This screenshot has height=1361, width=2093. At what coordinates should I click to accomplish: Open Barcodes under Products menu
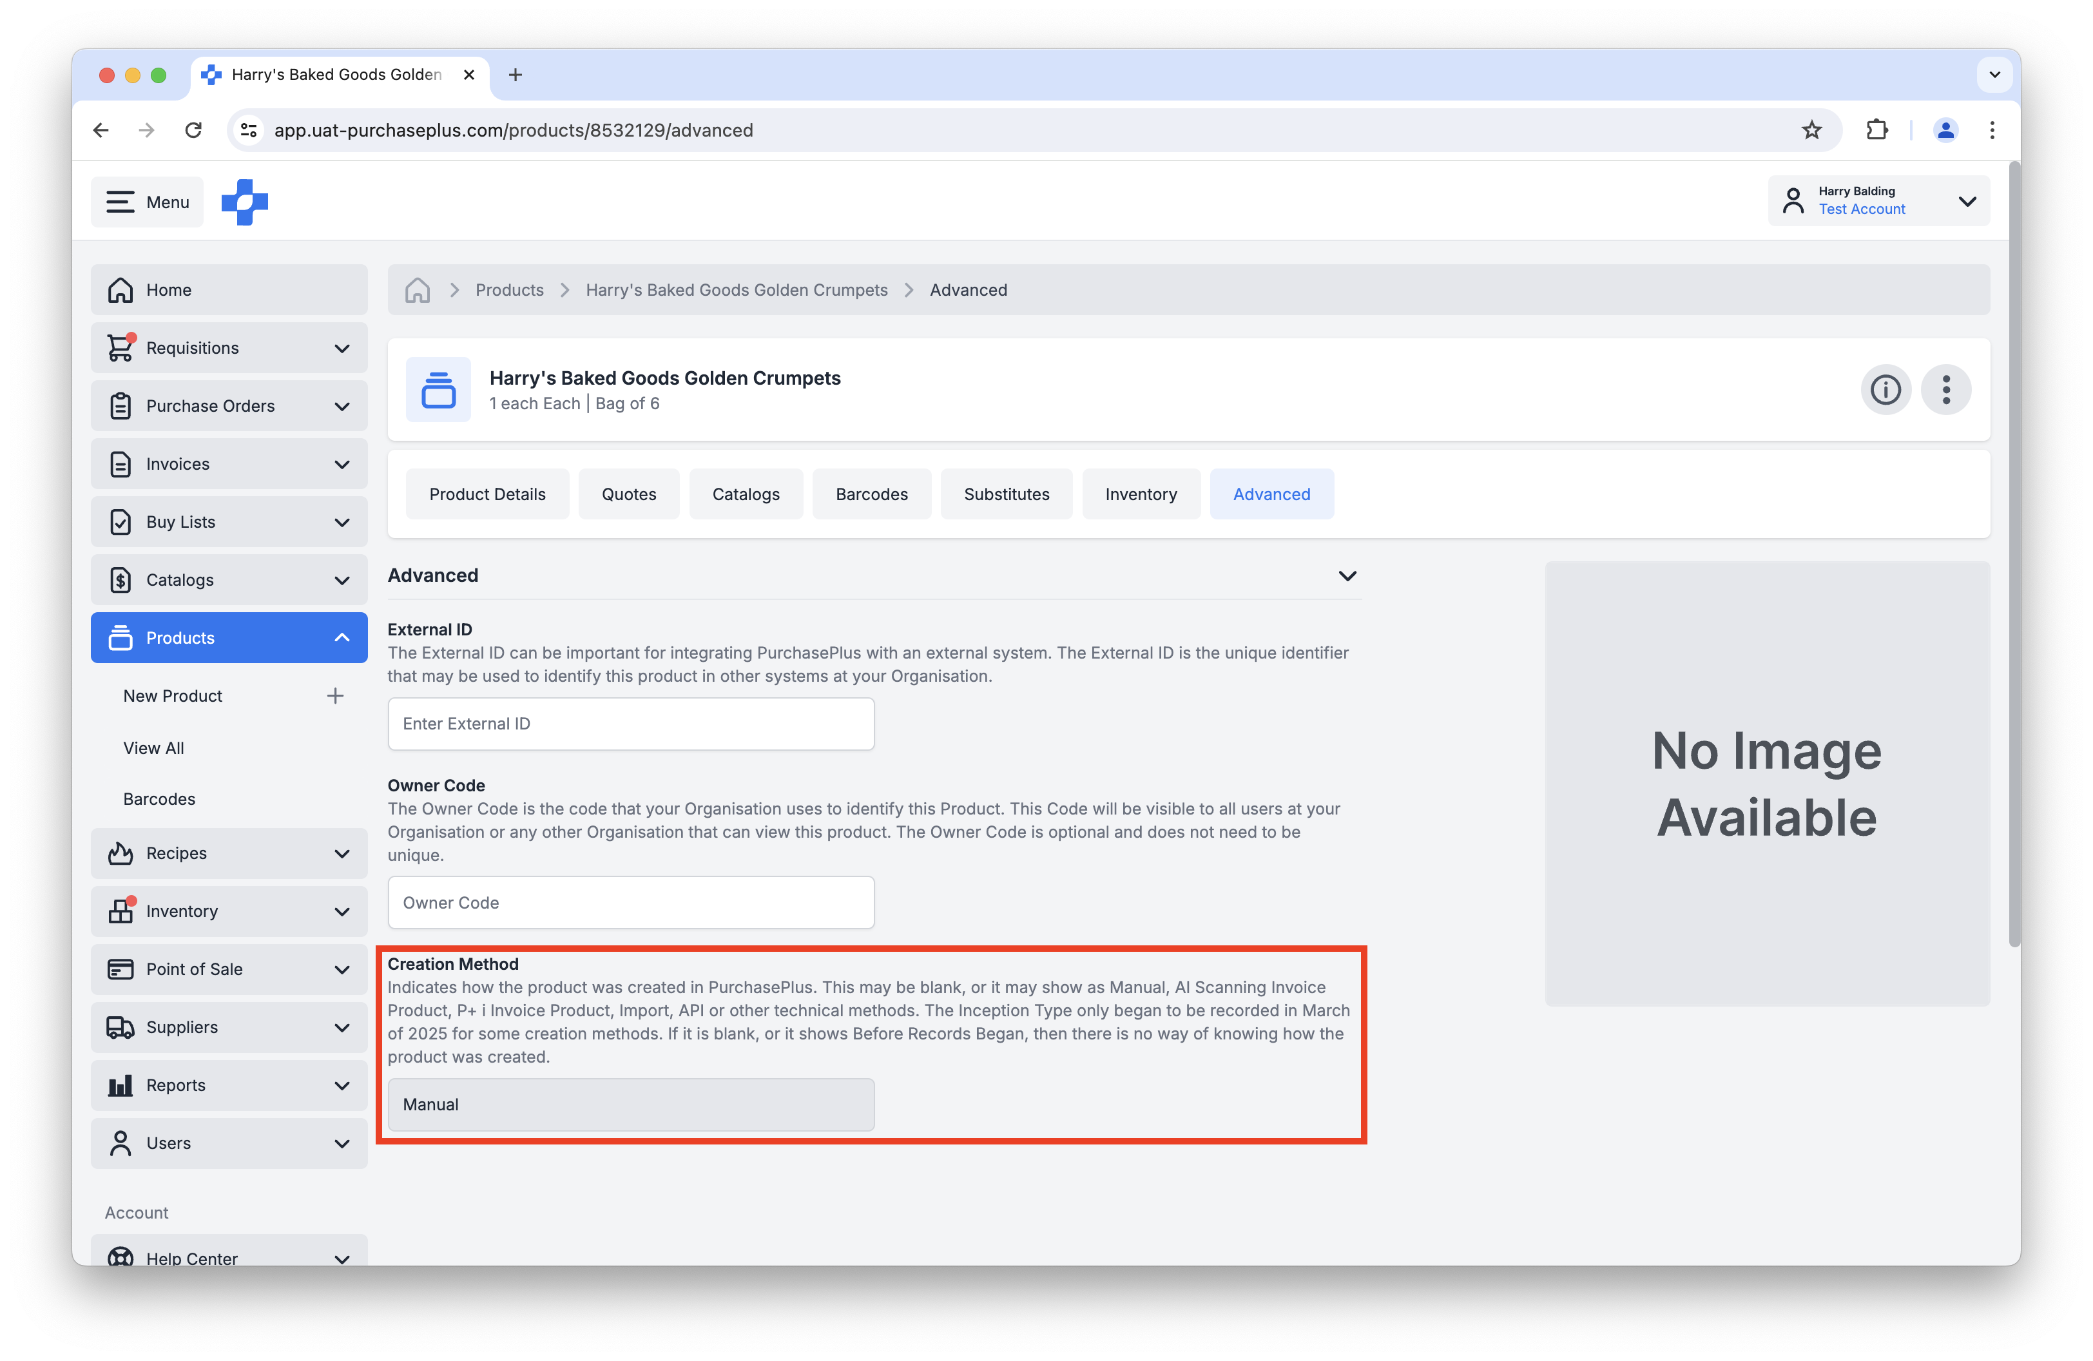159,799
